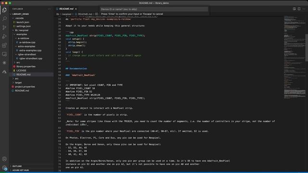Open library.properties file
This screenshot has height=173, width=308.
click(x=26, y=66)
